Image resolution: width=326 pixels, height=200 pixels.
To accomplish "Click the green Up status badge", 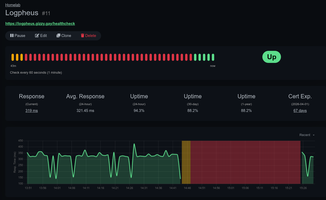I will coord(272,57).
